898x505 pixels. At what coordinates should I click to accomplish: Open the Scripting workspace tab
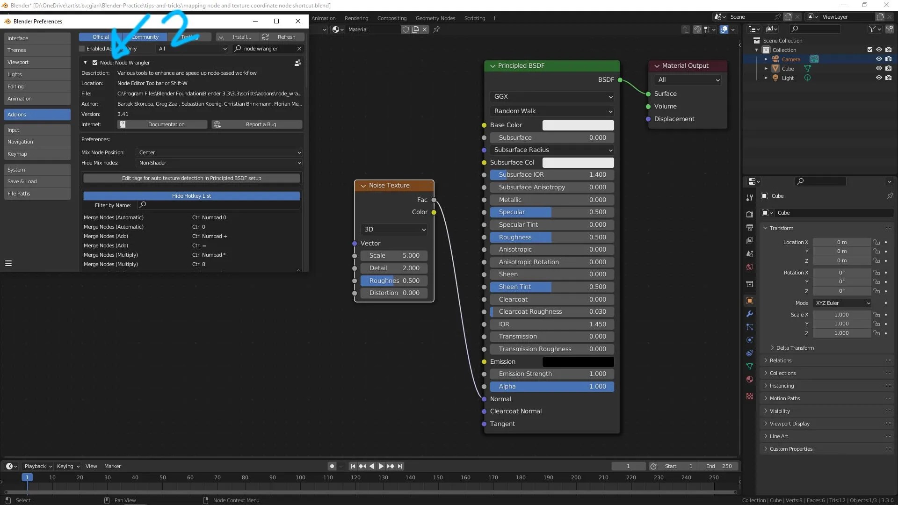[475, 18]
